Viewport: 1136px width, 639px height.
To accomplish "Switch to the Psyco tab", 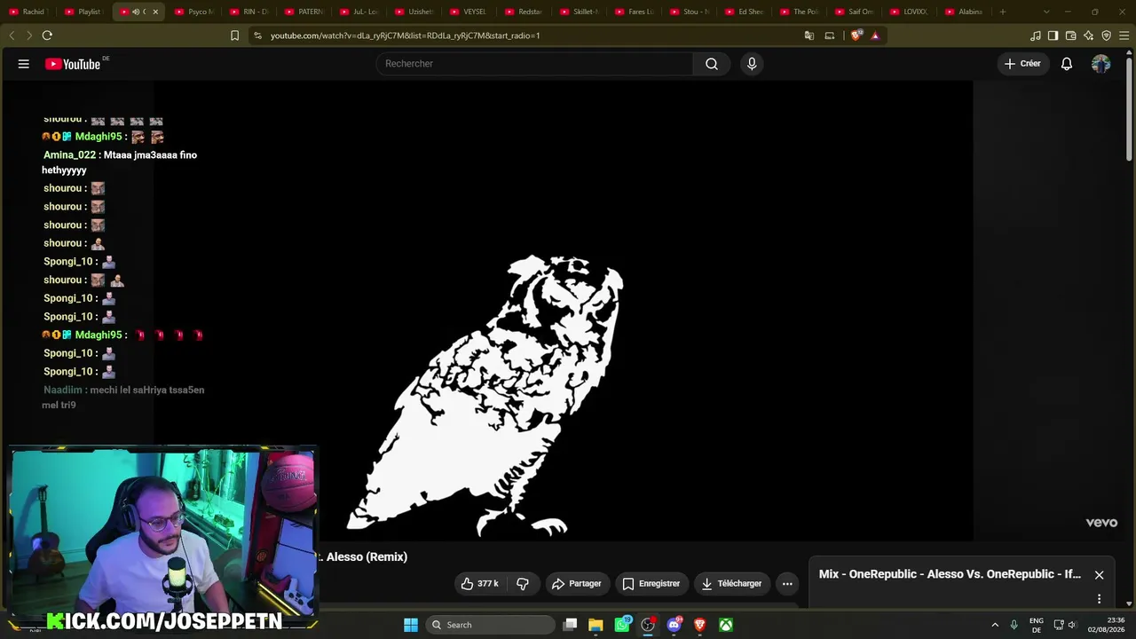I will (195, 12).
